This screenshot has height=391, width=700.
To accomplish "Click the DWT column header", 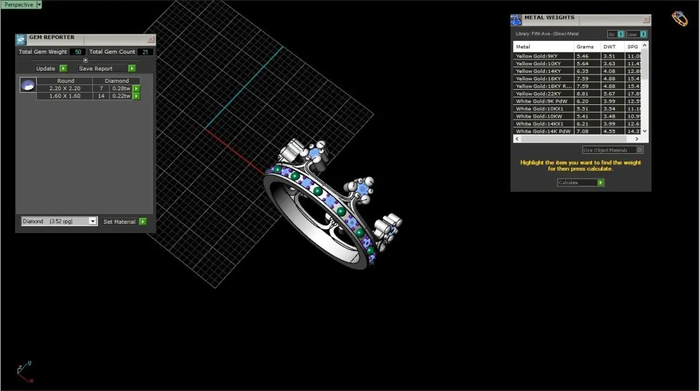I will click(612, 47).
